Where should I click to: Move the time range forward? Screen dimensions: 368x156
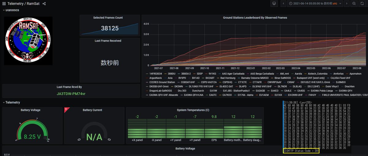[347, 3]
